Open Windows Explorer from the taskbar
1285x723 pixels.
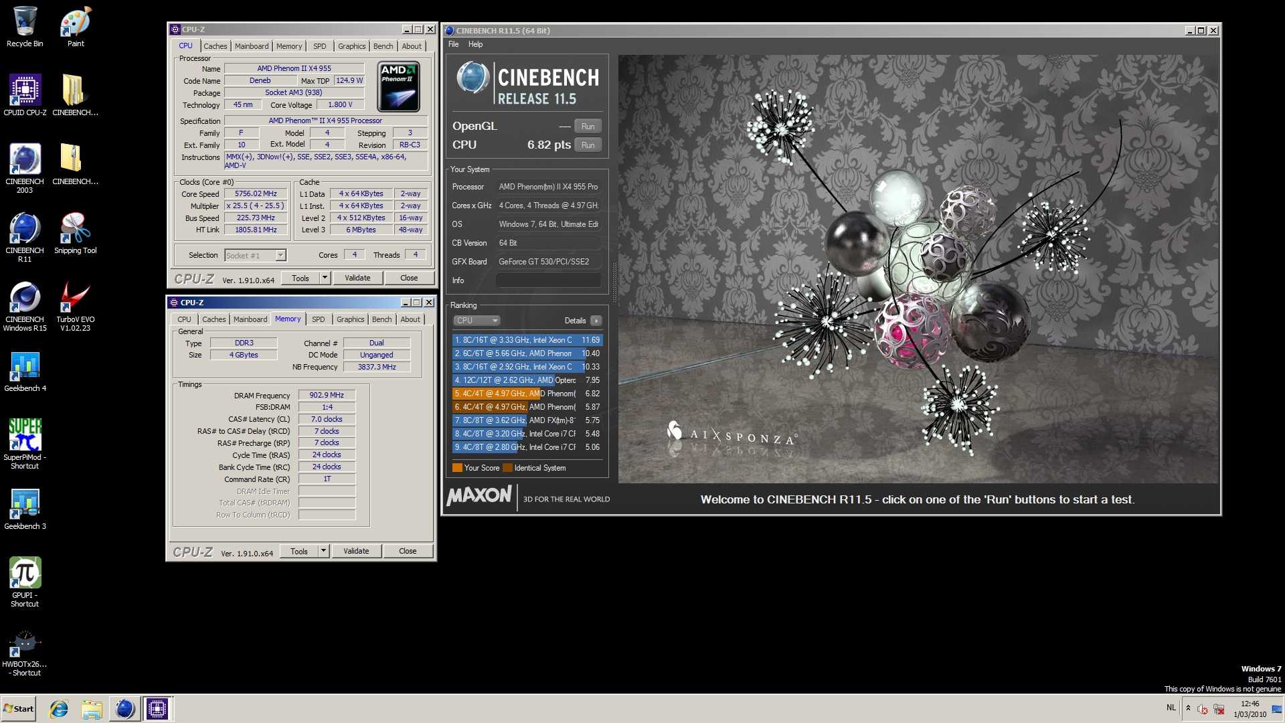pyautogui.click(x=92, y=709)
